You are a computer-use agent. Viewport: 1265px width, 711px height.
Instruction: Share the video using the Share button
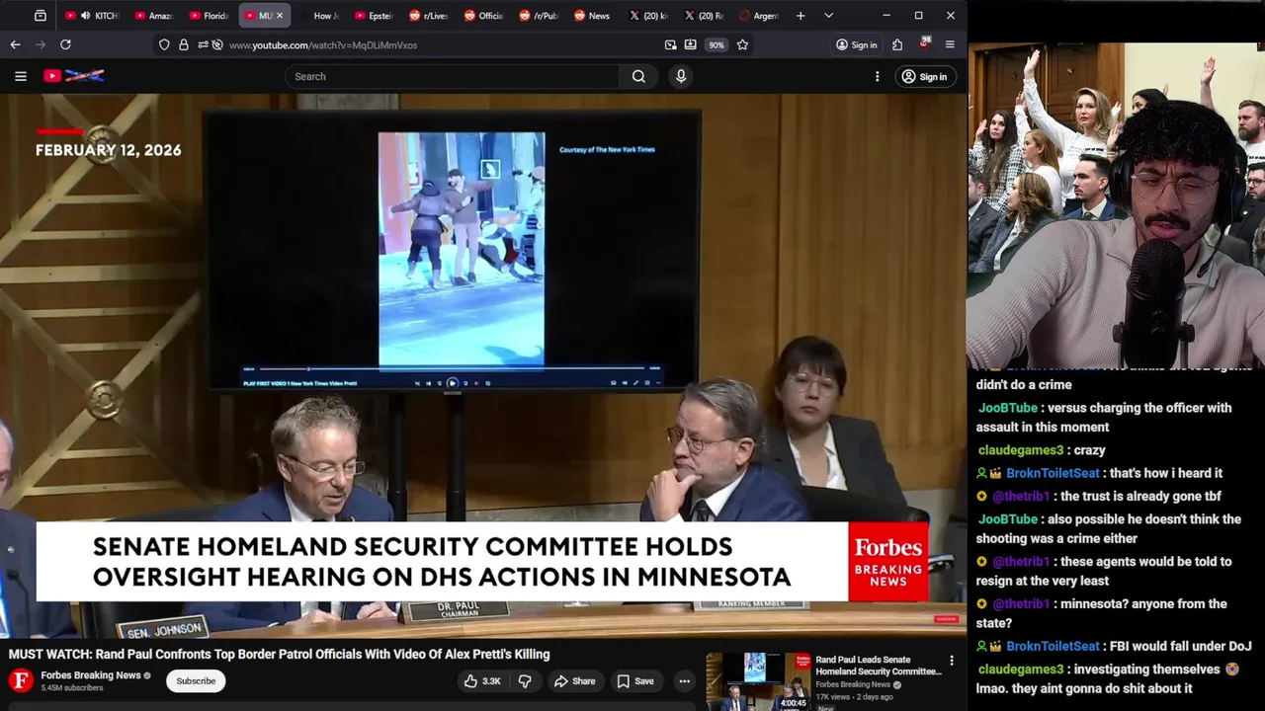pyautogui.click(x=574, y=680)
